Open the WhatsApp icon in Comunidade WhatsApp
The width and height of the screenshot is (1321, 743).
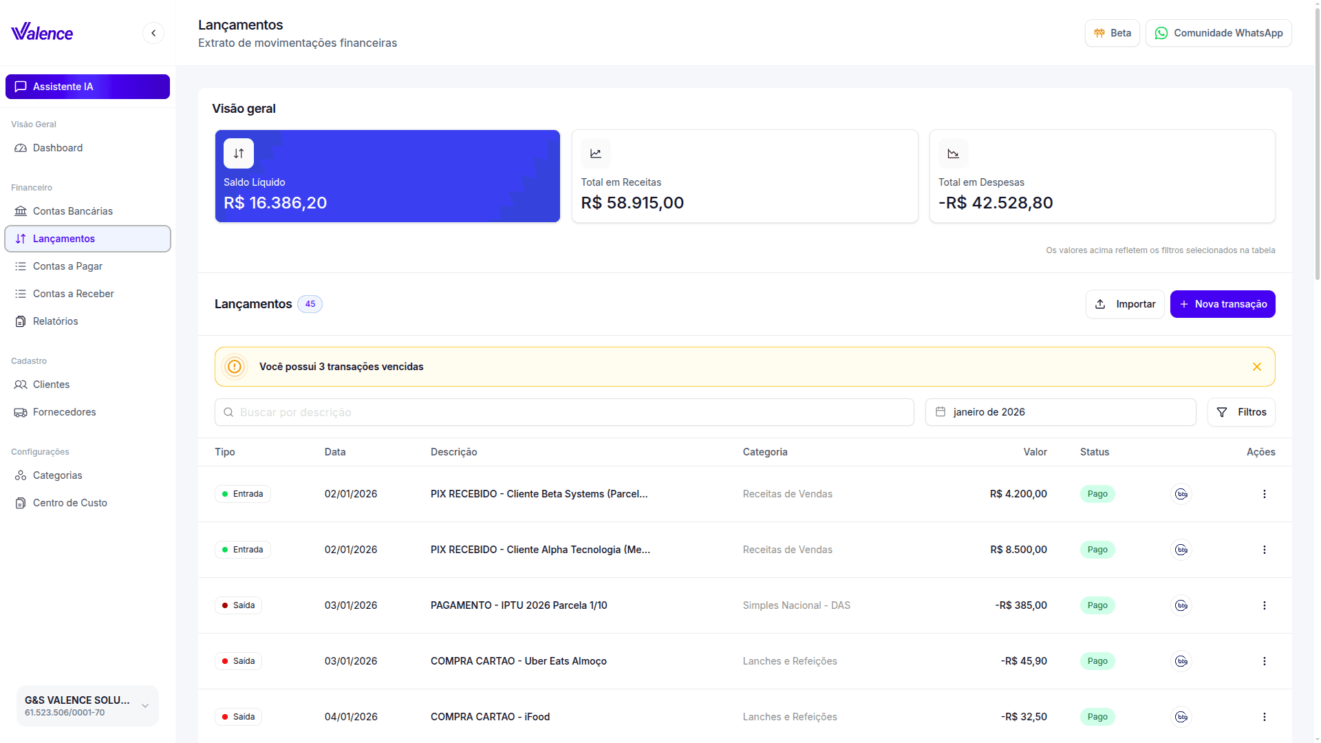pos(1161,33)
